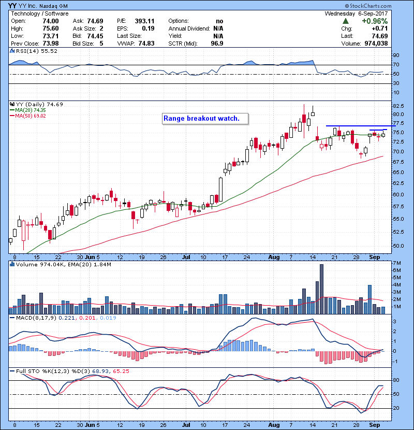Click the candlestick icon beside YY (Daily)

[x=12, y=105]
